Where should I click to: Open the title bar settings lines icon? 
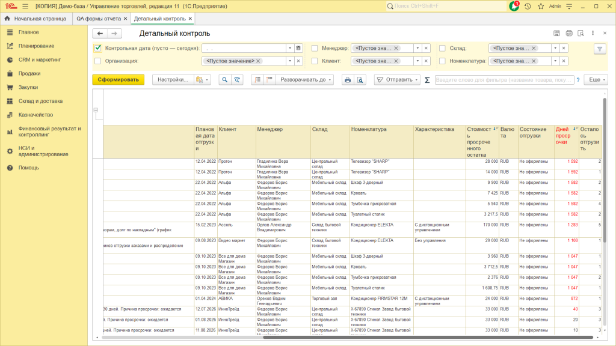[x=569, y=6]
